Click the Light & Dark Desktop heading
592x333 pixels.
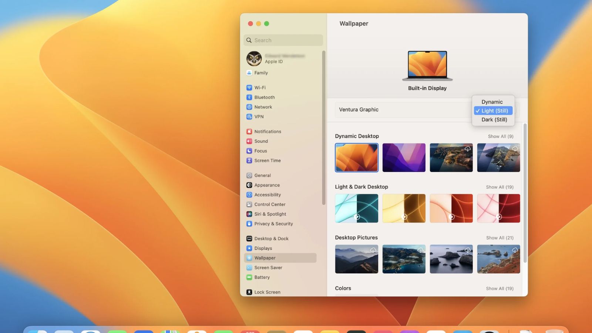point(361,187)
